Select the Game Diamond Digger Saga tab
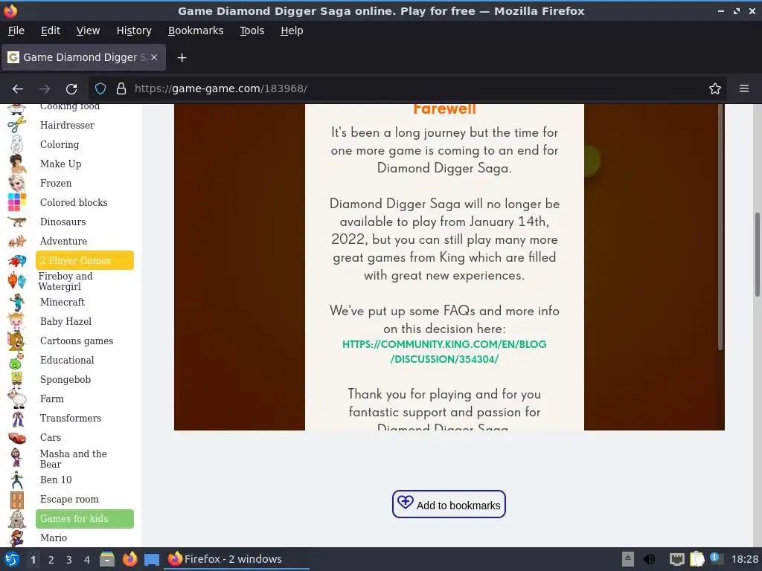This screenshot has height=571, width=762. click(x=83, y=57)
